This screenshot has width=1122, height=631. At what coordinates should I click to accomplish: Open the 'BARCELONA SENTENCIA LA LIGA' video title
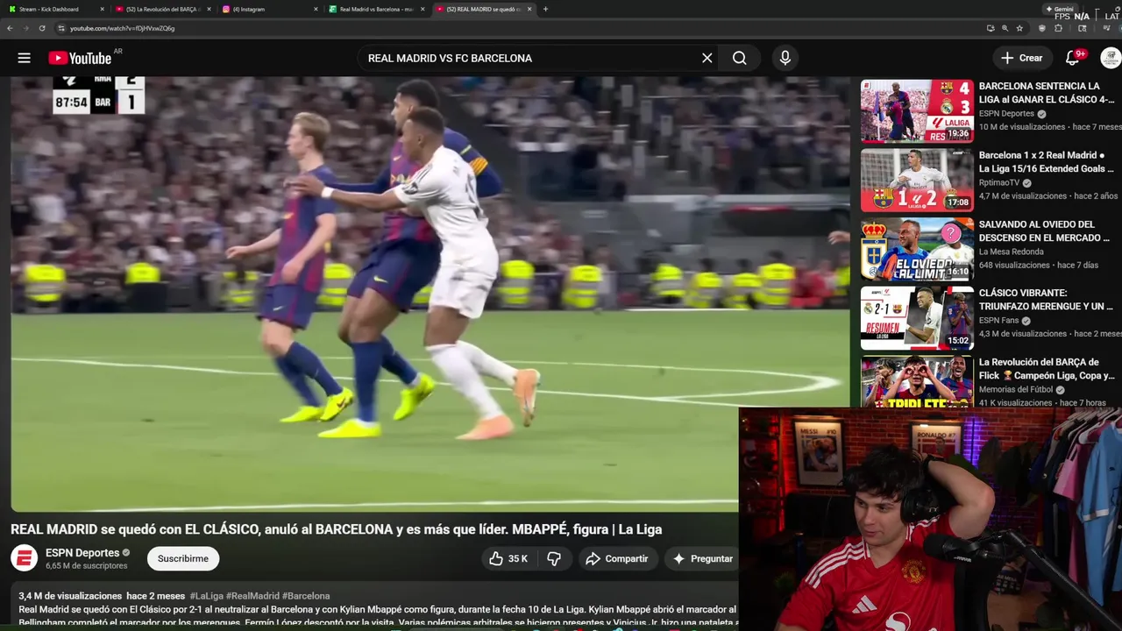1045,93
